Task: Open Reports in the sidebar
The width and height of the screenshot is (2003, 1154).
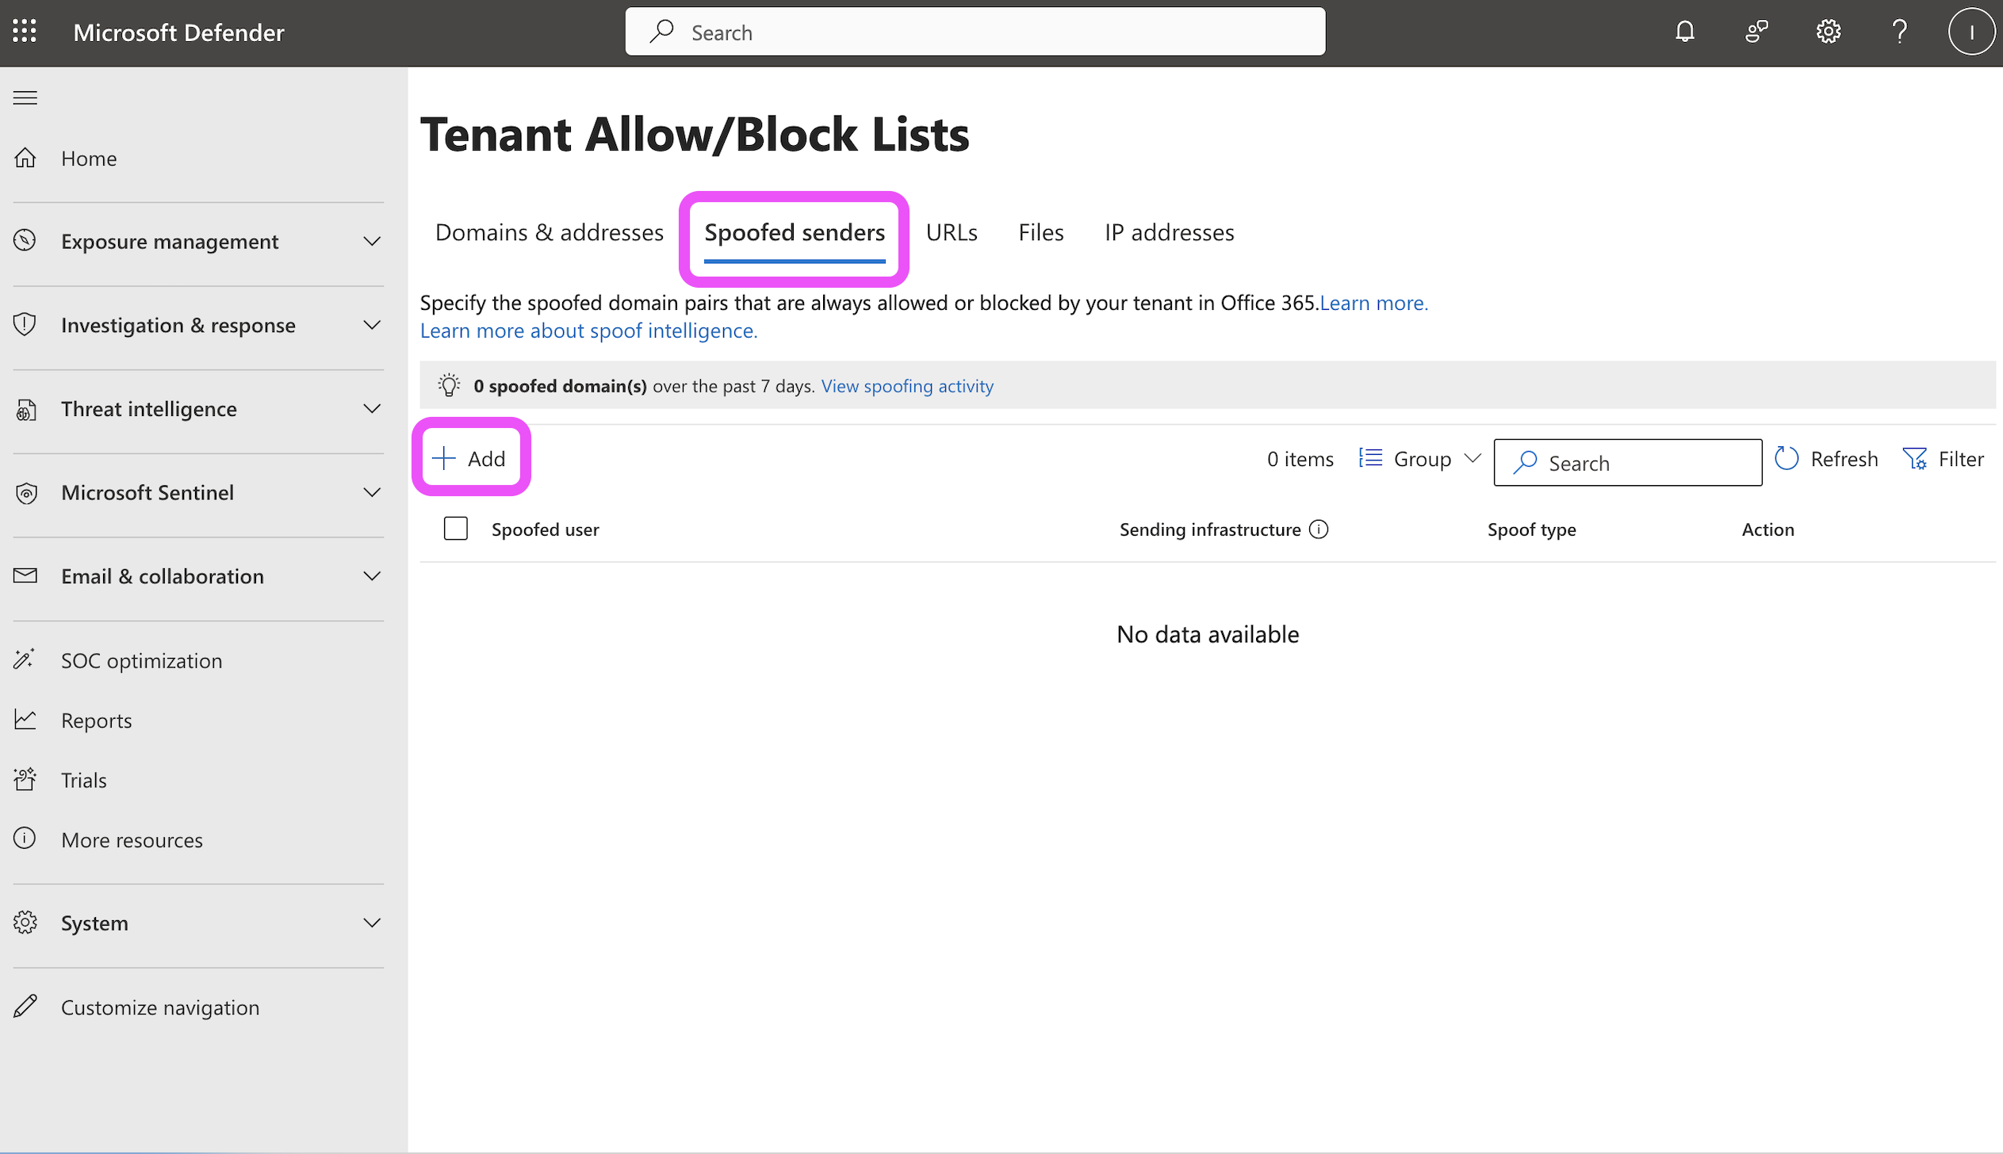Action: [97, 720]
